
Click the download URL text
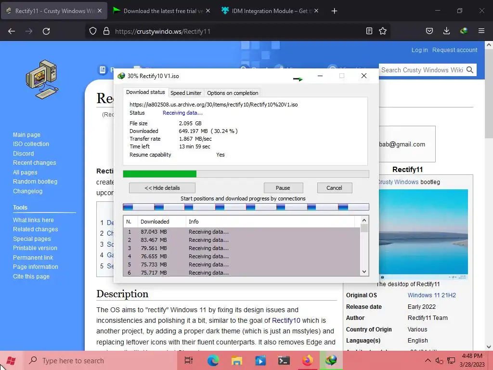[x=213, y=105]
